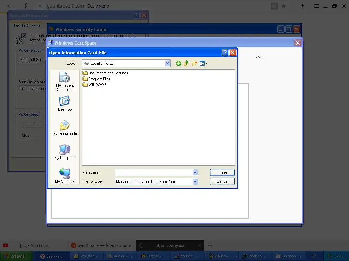This screenshot has height=261, width=349.
Task: Click the EN language indicator
Action: pyautogui.click(x=314, y=256)
